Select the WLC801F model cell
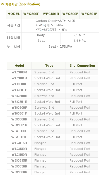106x184 pixels. point(19,90)
